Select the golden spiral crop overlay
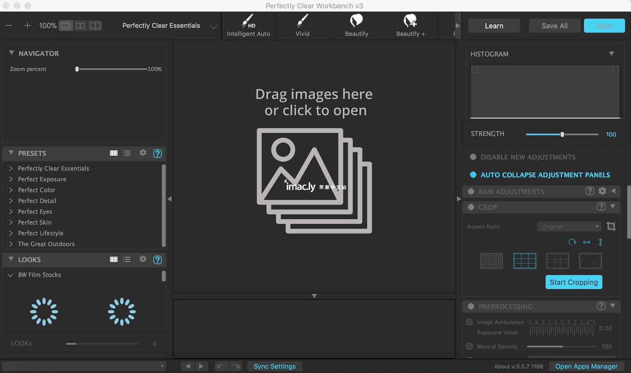Screen dimensions: 631x373 [x=590, y=261]
